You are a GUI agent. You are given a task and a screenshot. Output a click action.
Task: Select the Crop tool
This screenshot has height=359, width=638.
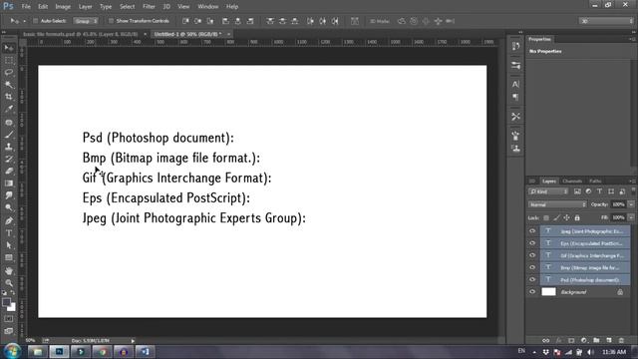[9, 97]
